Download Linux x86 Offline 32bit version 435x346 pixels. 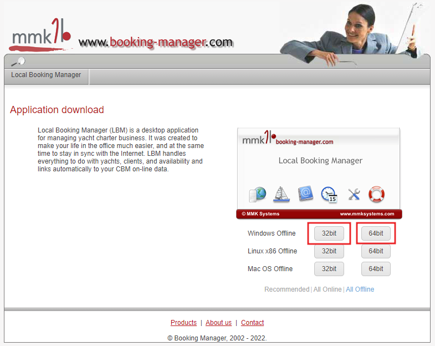point(329,251)
